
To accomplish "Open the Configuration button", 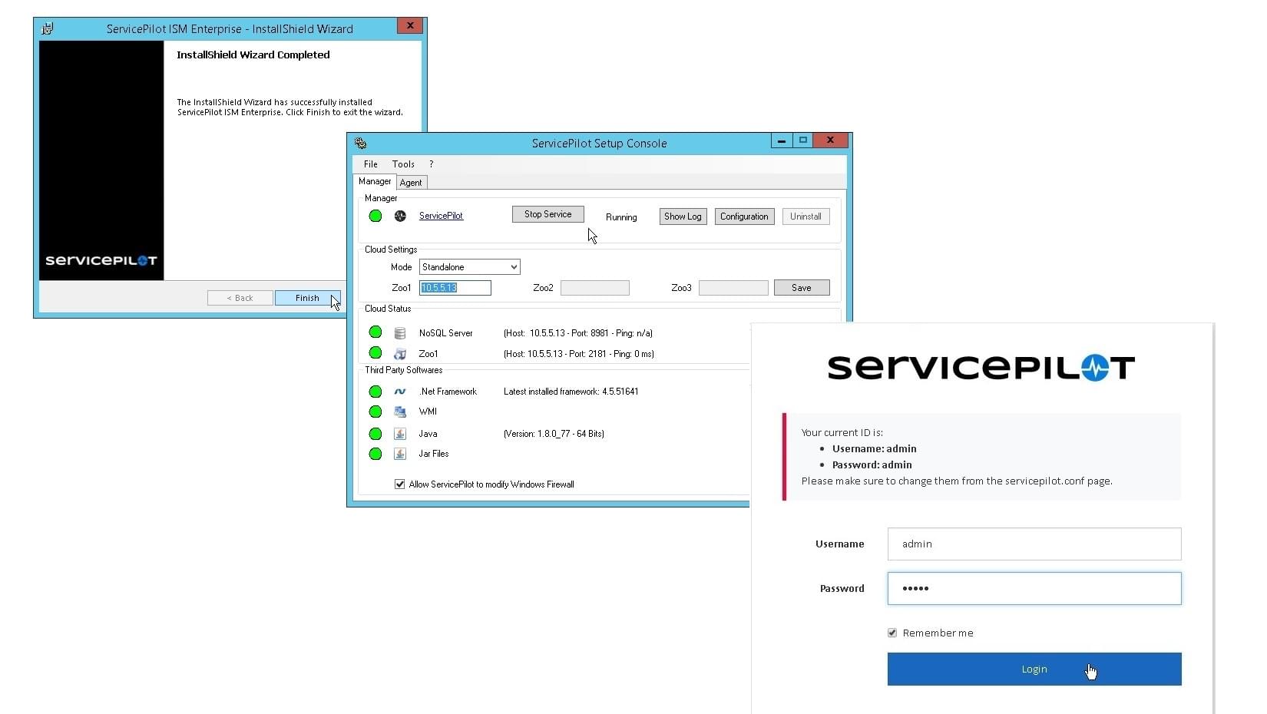I will point(744,217).
